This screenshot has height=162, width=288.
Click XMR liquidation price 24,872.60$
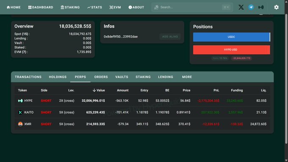[x=258, y=124]
